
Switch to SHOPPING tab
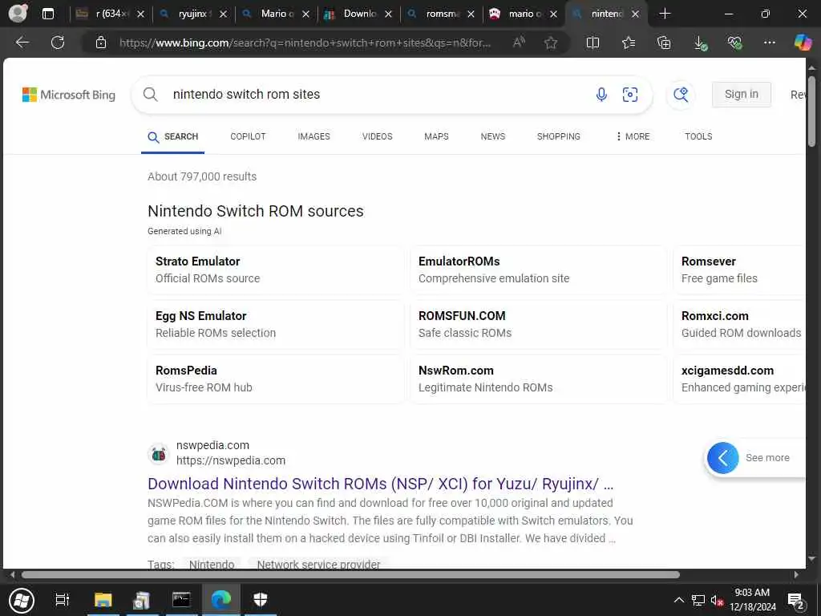tap(558, 136)
